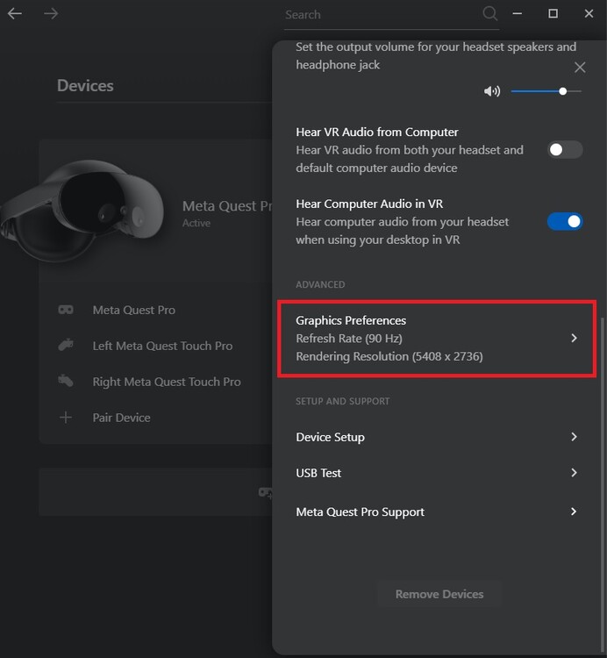
Task: Click the Meta Quest Pro headset icon
Action: (x=66, y=310)
